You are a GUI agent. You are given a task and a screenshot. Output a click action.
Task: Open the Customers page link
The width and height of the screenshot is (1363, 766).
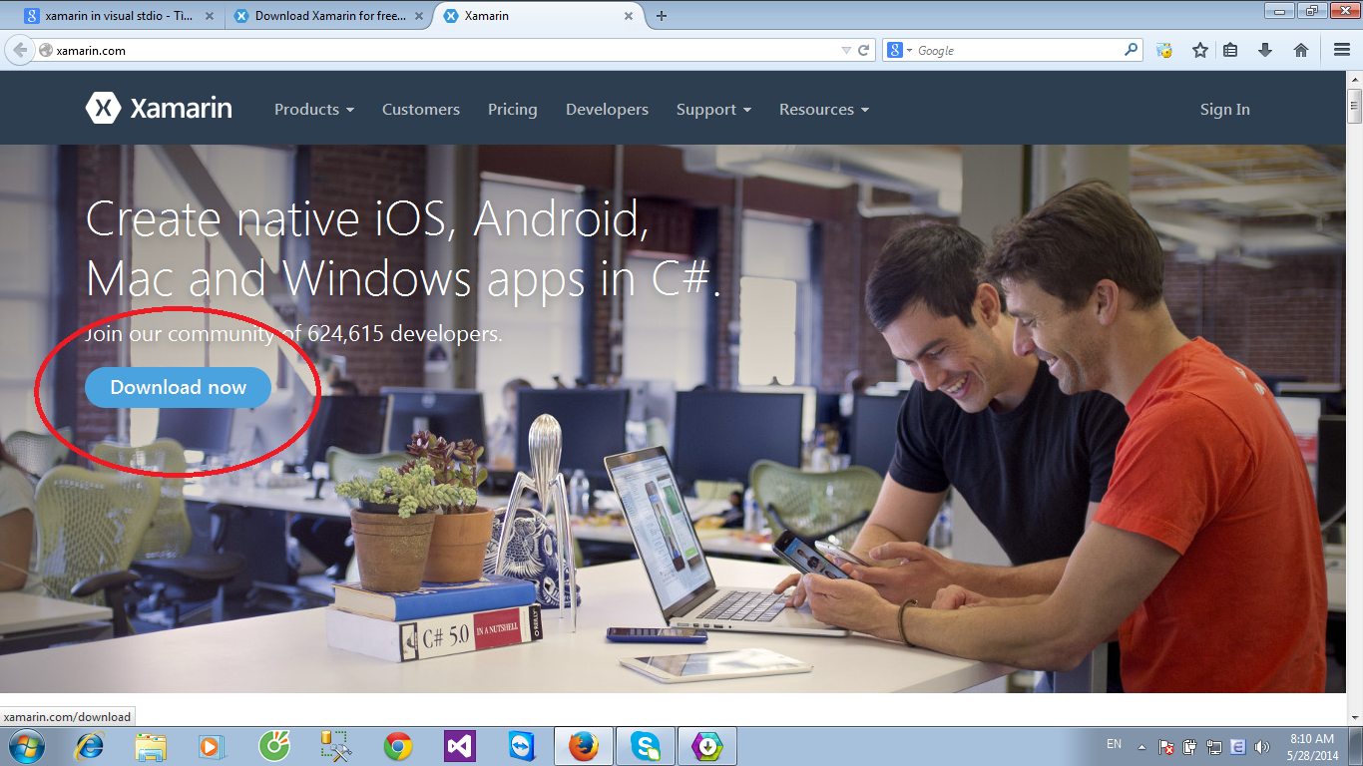coord(421,110)
